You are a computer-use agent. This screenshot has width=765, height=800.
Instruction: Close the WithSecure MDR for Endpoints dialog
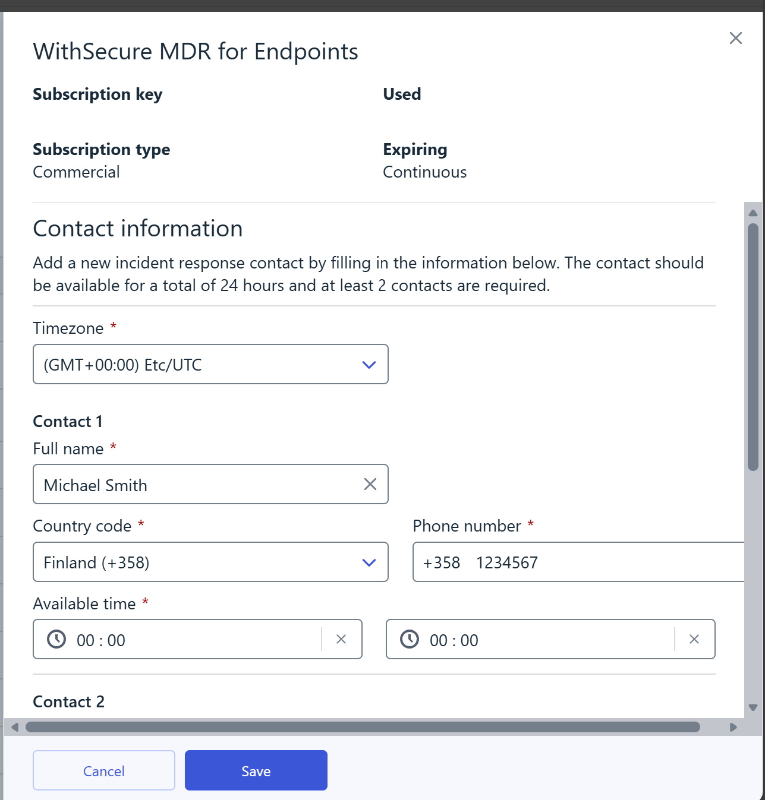pyautogui.click(x=735, y=38)
